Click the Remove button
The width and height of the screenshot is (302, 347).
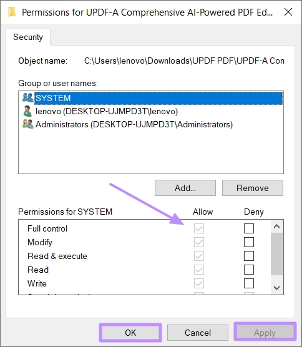[x=253, y=188]
